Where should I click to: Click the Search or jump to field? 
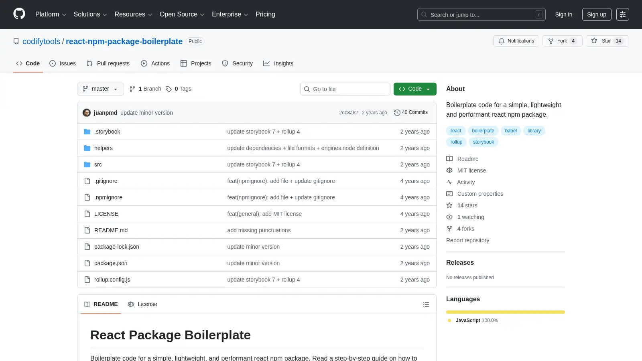click(x=481, y=14)
